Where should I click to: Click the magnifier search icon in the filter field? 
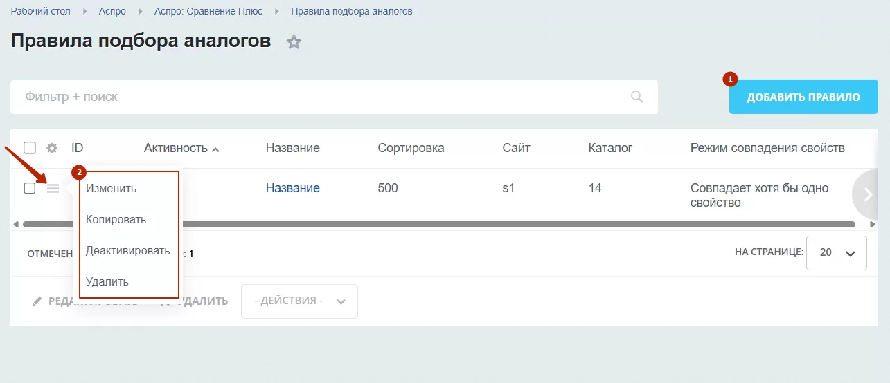click(x=637, y=97)
